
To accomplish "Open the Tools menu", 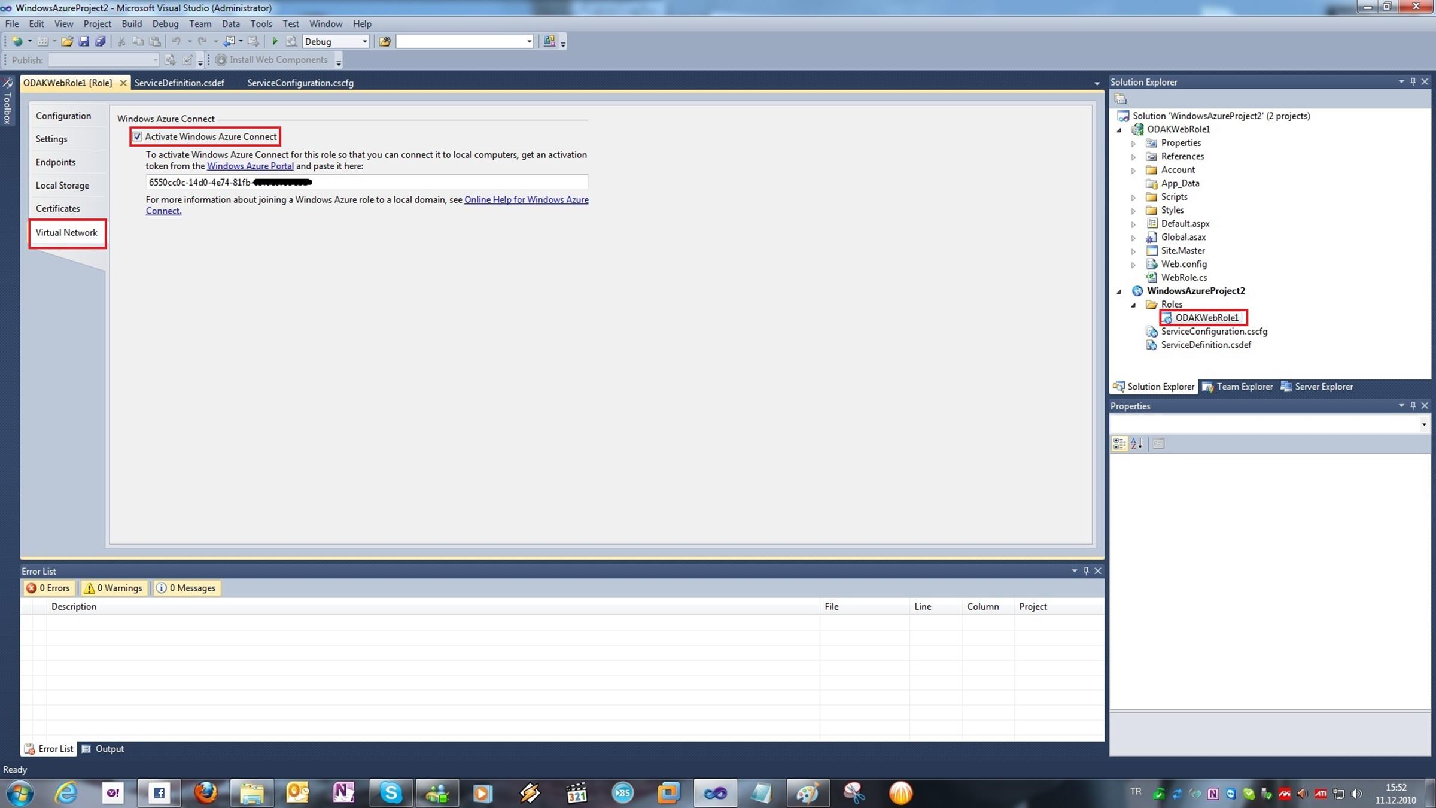I will [261, 24].
